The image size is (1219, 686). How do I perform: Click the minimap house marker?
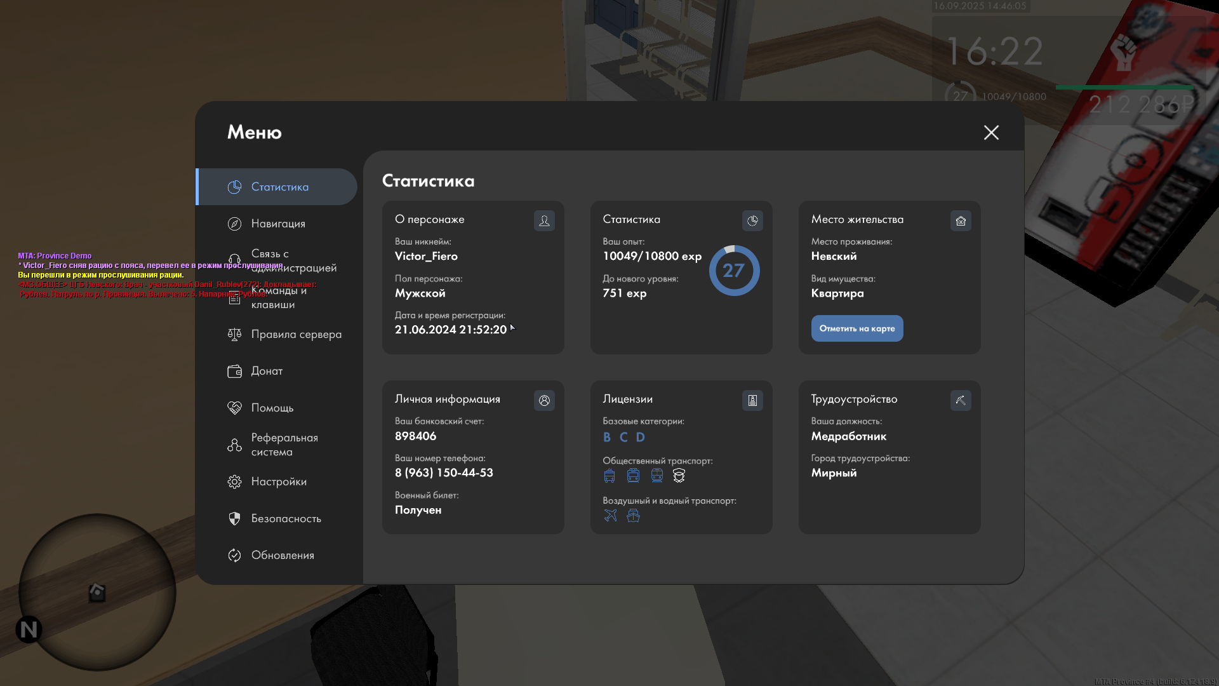(x=97, y=593)
